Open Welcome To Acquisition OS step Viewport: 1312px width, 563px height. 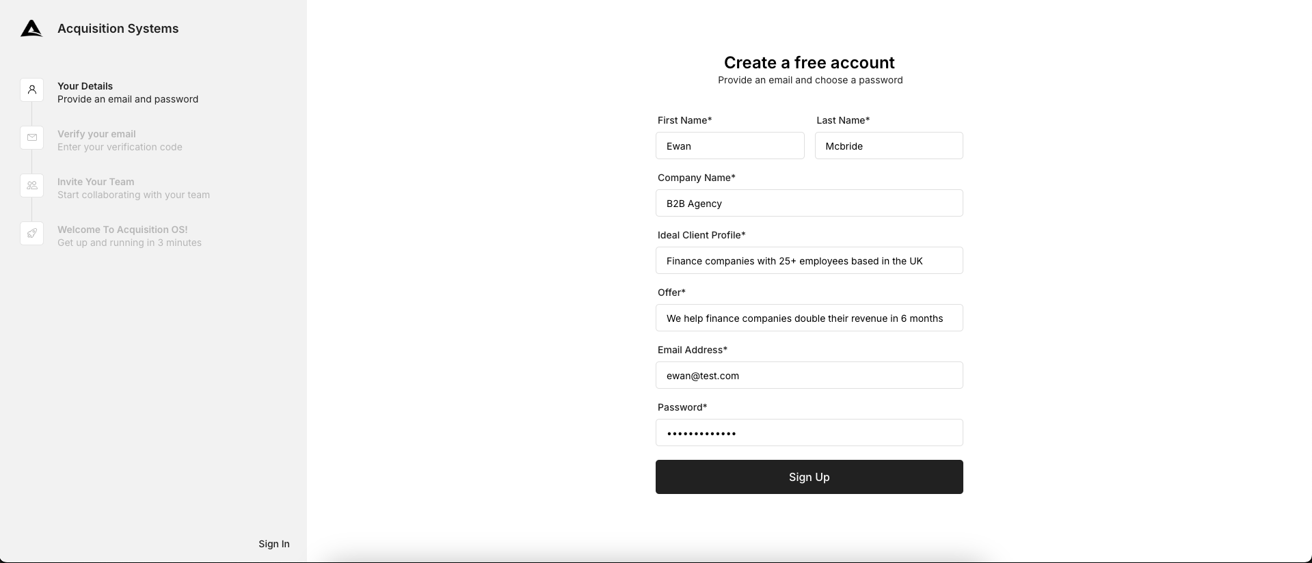(122, 230)
